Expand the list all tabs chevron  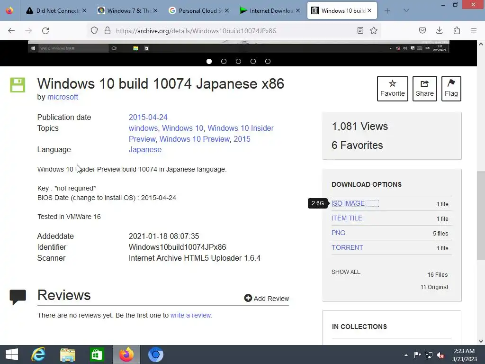pos(406,10)
